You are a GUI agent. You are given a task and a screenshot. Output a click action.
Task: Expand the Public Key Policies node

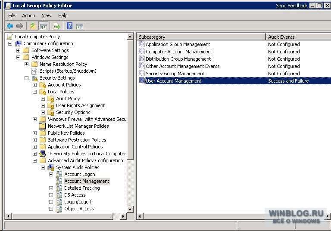[x=34, y=133]
